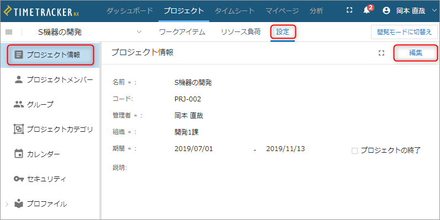Click the code value PRJ-002
This screenshot has width=440, height=220.
pyautogui.click(x=188, y=99)
